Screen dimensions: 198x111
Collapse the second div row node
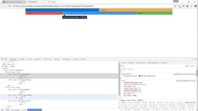point(6,87)
